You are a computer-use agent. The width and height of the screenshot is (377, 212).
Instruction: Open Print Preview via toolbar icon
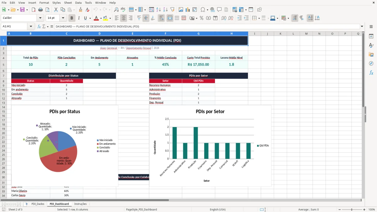[47, 10]
